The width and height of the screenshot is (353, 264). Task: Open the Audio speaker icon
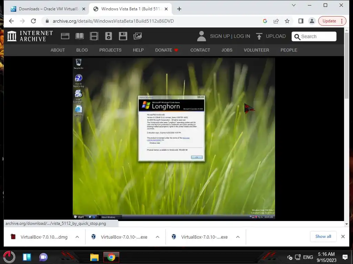[x=109, y=36]
